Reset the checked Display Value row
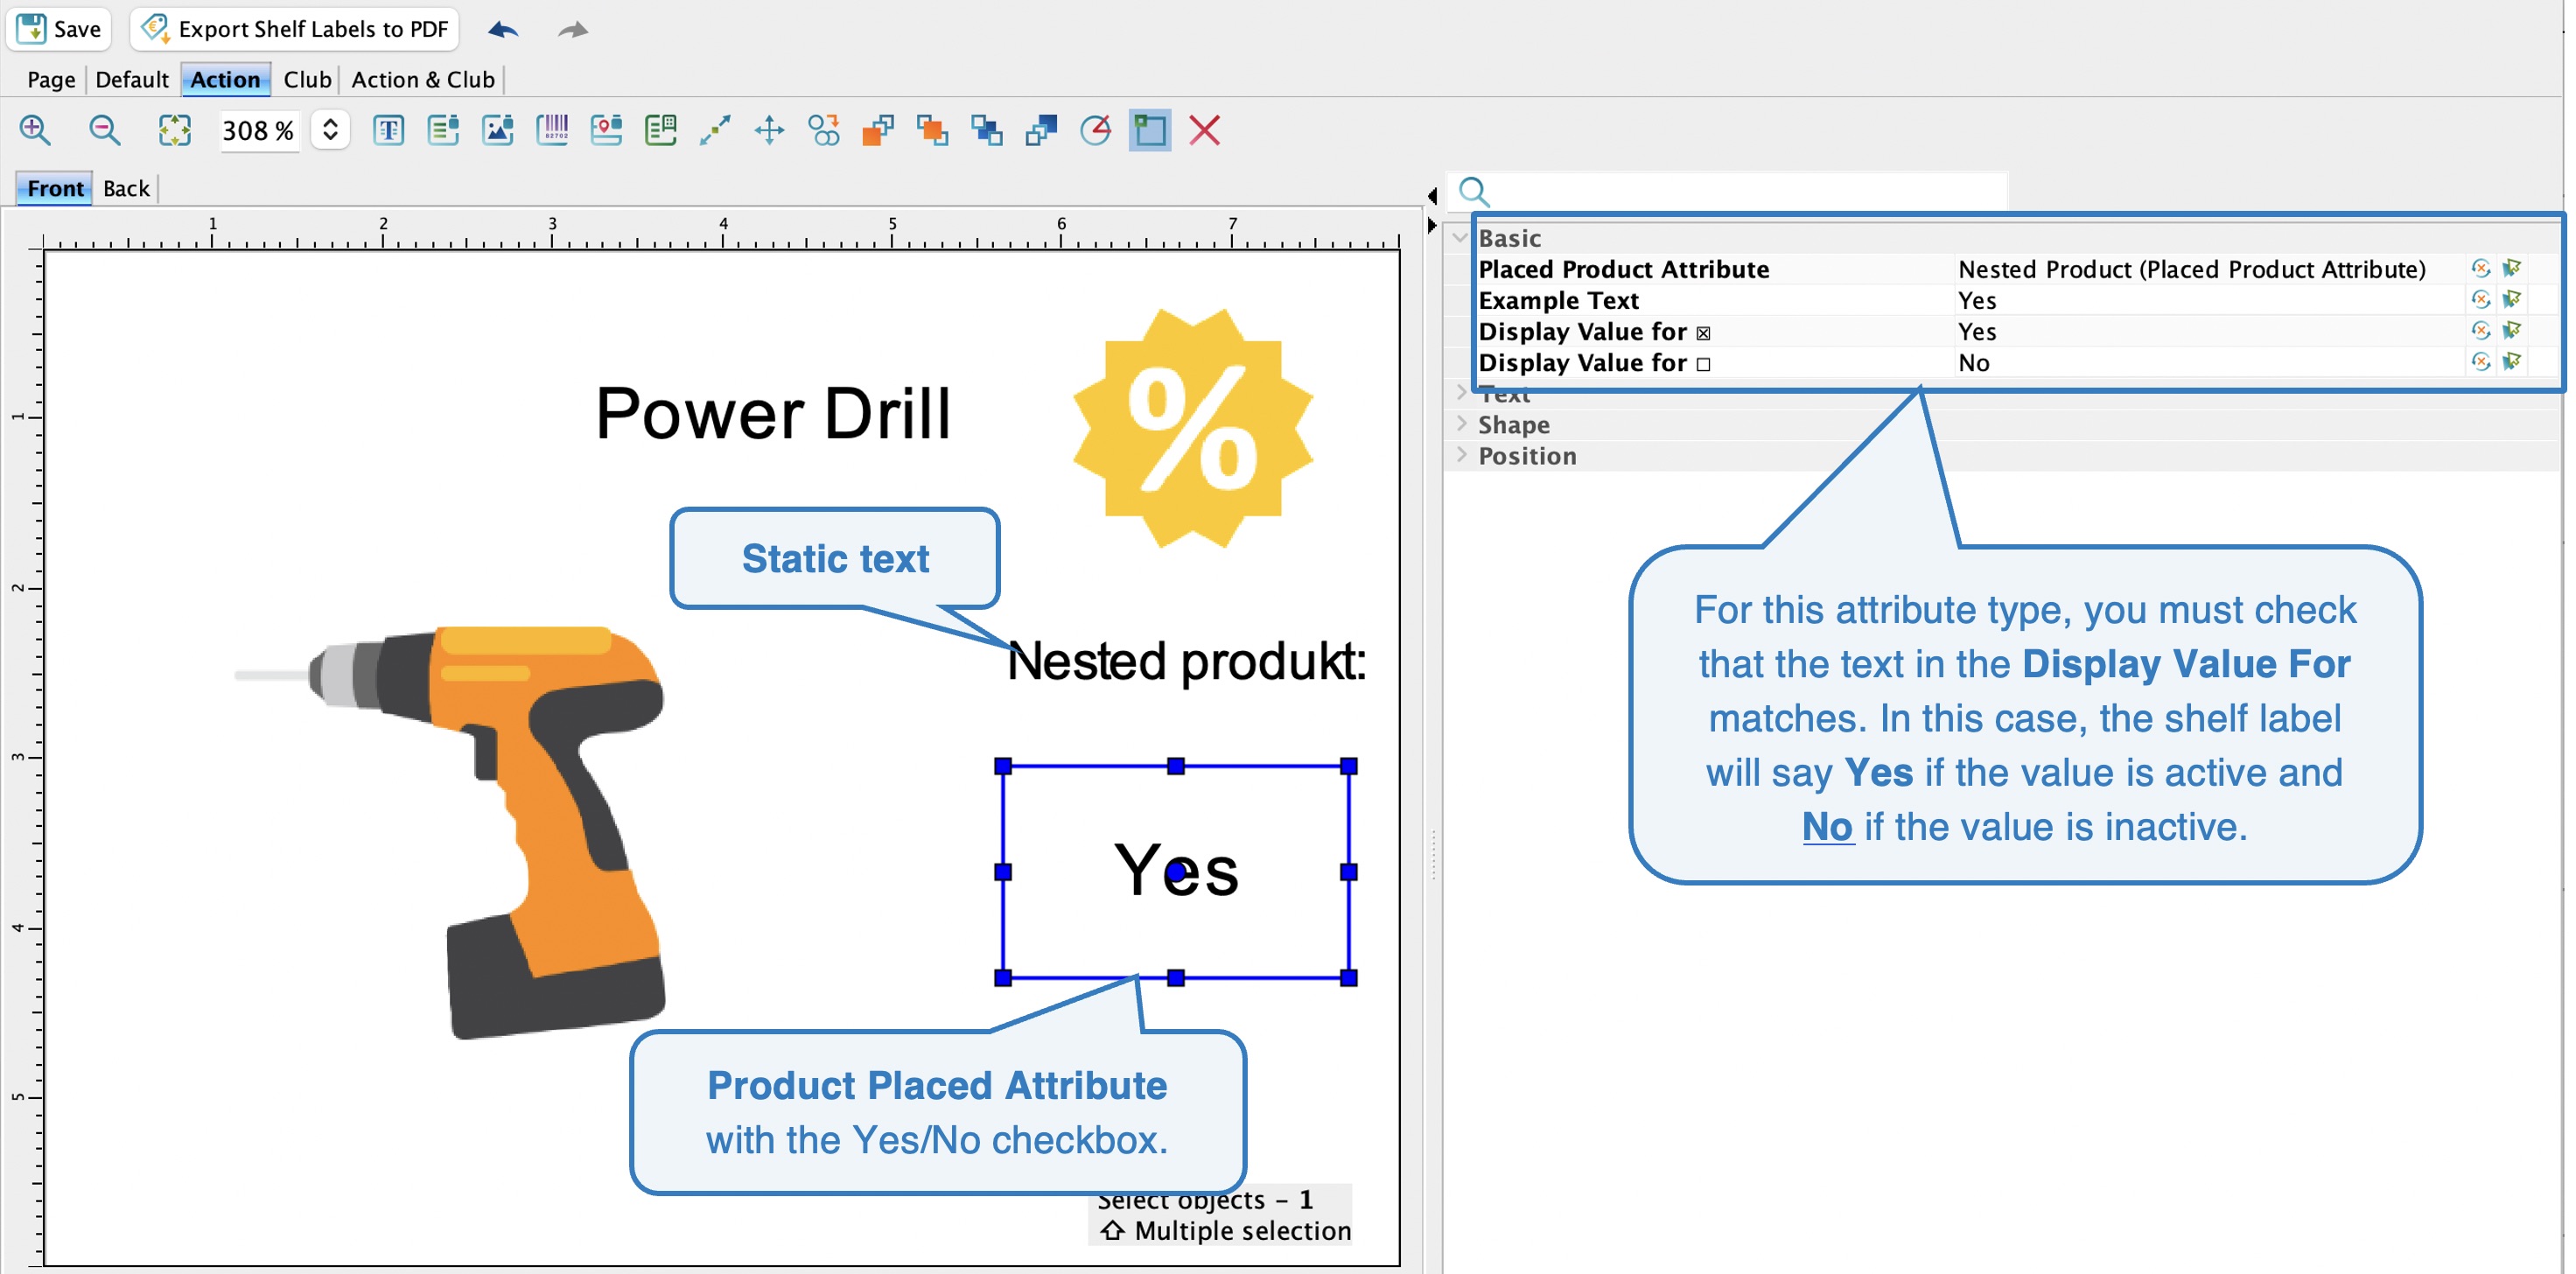The width and height of the screenshot is (2576, 1274). 2481,330
